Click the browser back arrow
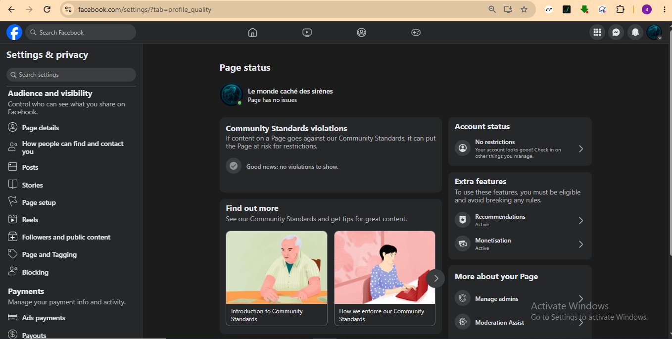Screen dimensions: 672x339 11,9
